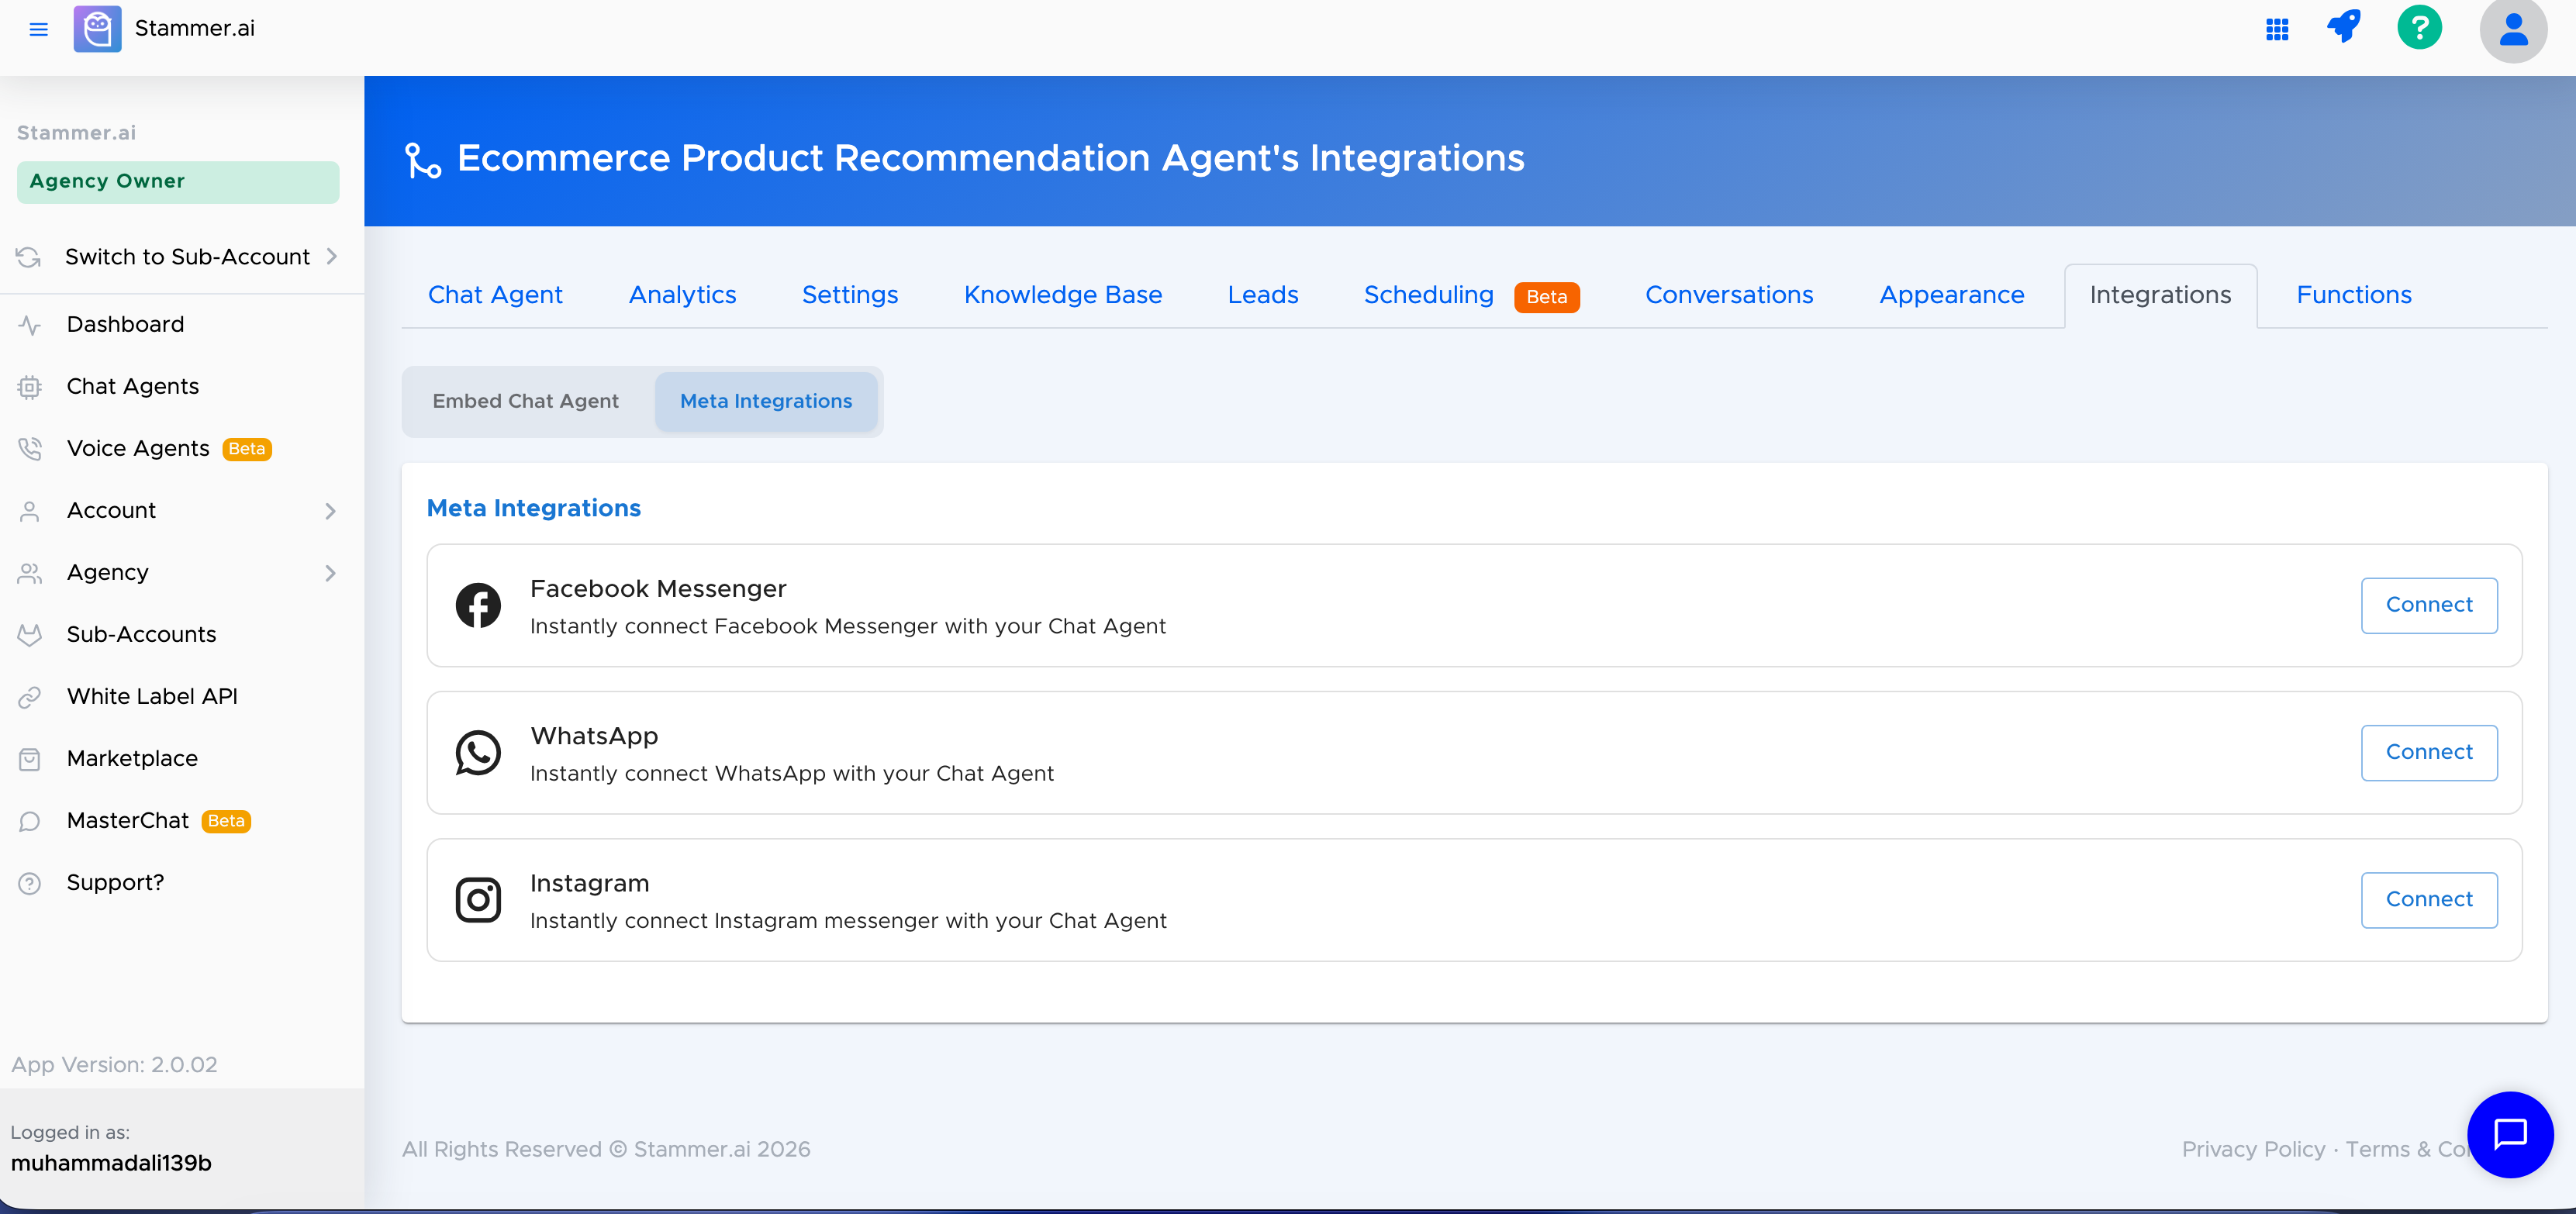Connect Facebook Messenger integration
Image resolution: width=2576 pixels, height=1214 pixels.
point(2429,605)
